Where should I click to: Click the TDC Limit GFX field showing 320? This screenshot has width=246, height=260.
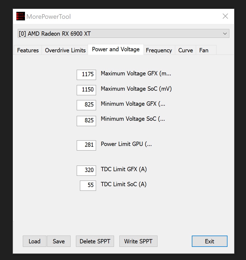point(86,171)
